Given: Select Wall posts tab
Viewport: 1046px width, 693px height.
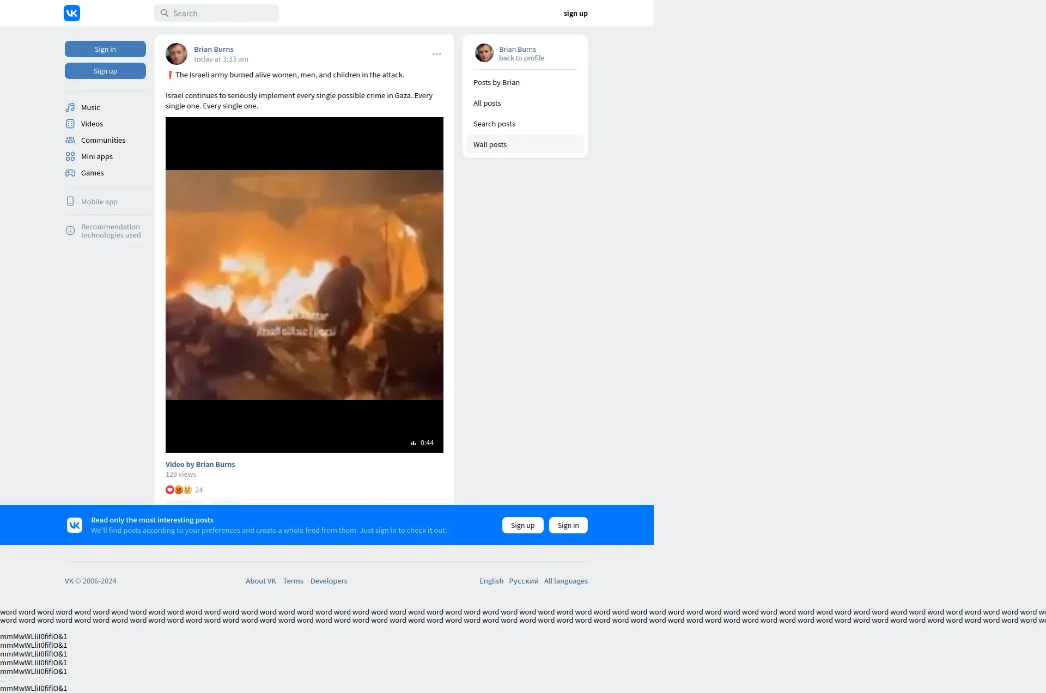Looking at the screenshot, I should coord(490,144).
